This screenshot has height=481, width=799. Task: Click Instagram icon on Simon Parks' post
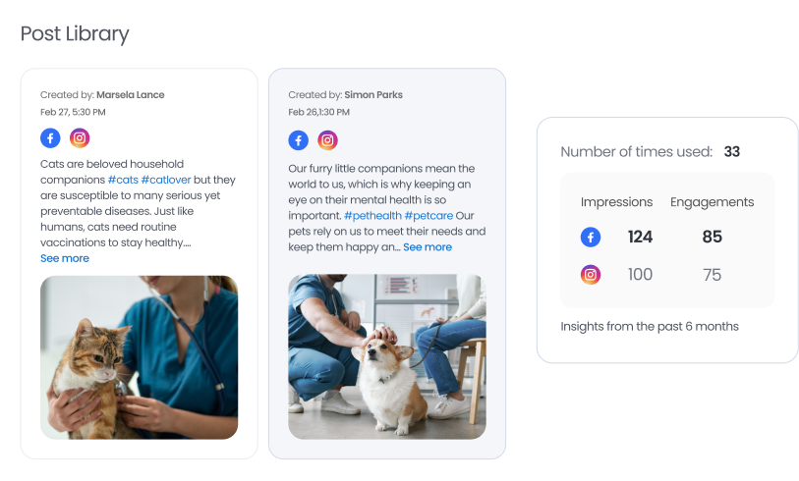click(327, 140)
